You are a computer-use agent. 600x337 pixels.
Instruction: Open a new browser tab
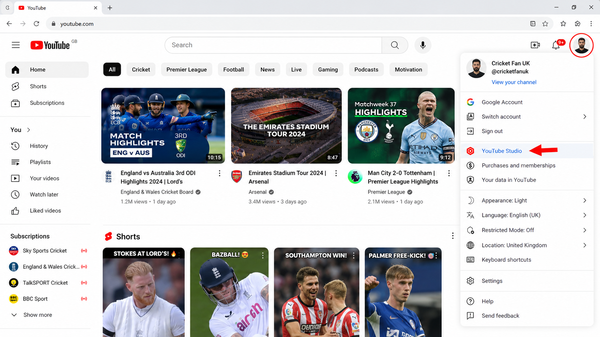[110, 8]
